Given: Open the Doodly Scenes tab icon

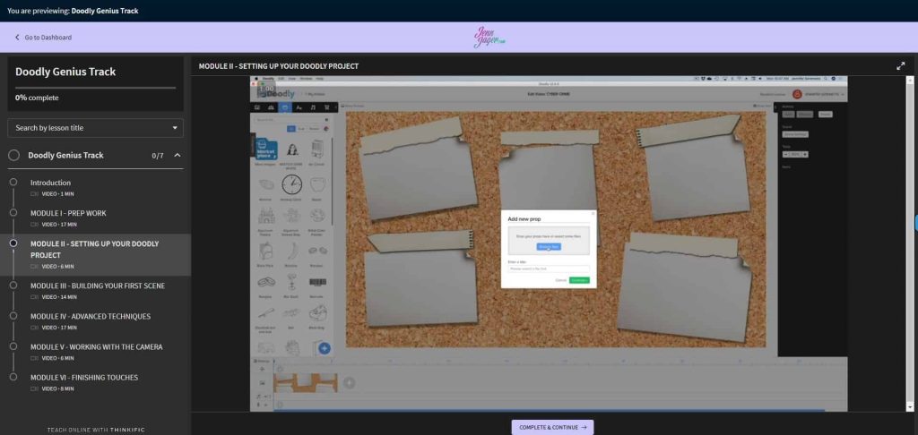Looking at the screenshot, I should [256, 107].
